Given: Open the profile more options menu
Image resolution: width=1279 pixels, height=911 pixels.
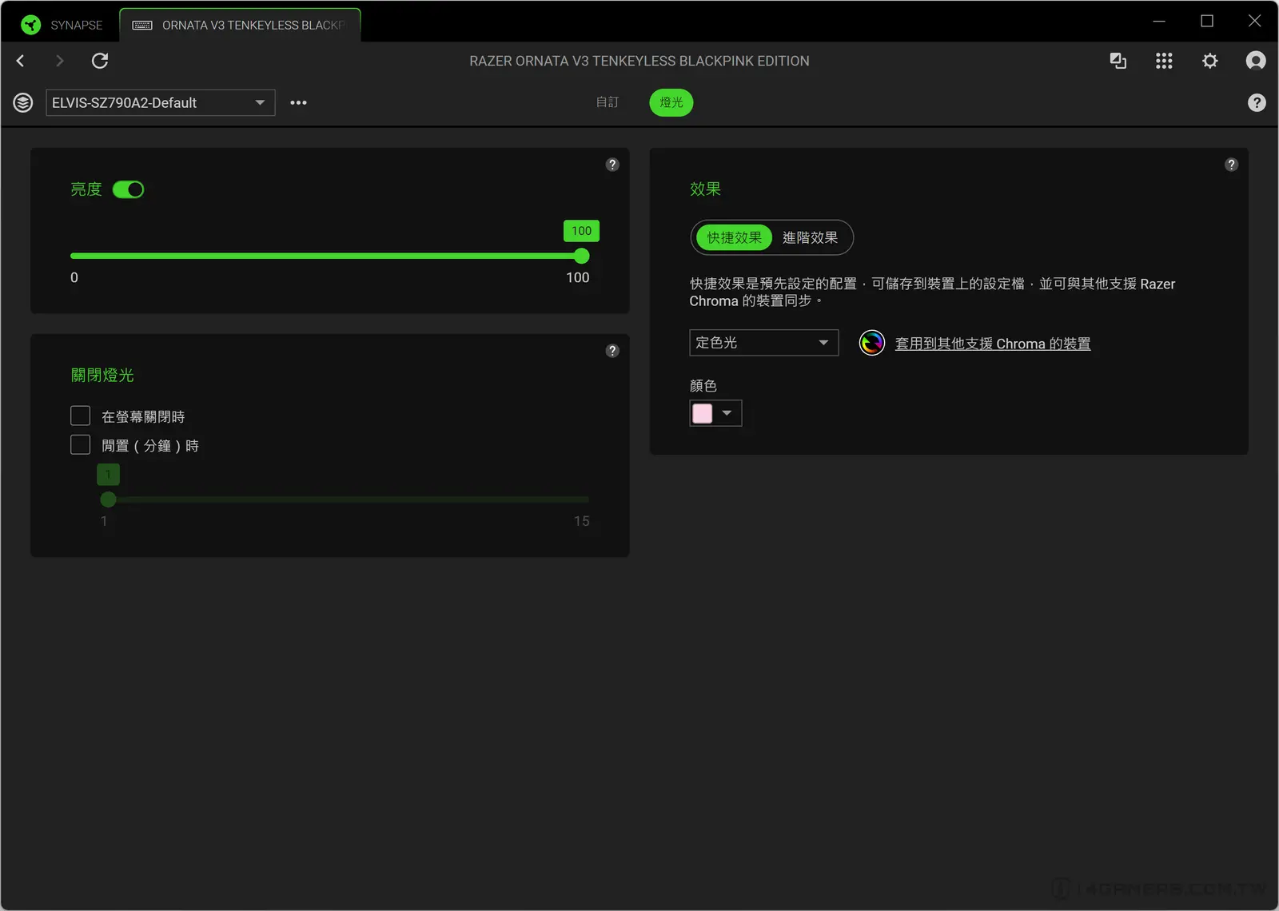Looking at the screenshot, I should coord(298,102).
